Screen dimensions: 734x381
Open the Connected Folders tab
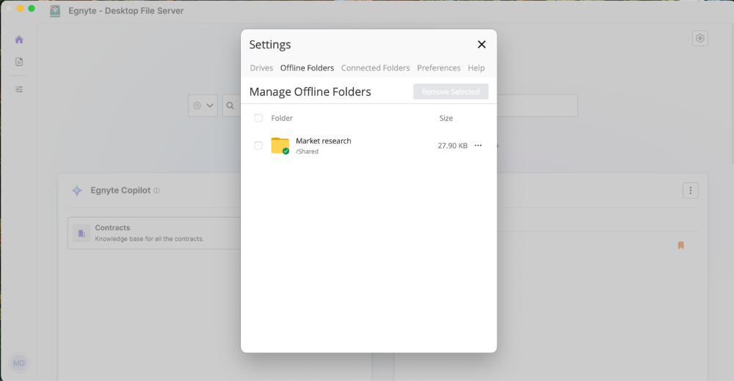click(x=375, y=68)
